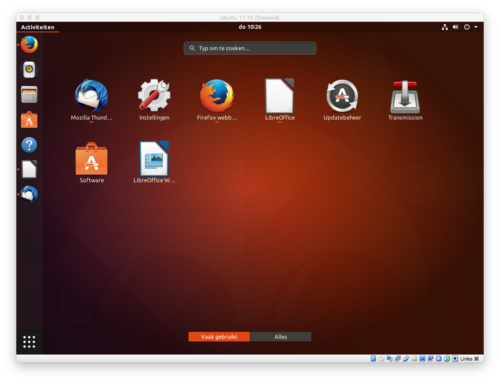500x382 pixels.
Task: Click the Activiteiten button
Action: click(x=38, y=27)
